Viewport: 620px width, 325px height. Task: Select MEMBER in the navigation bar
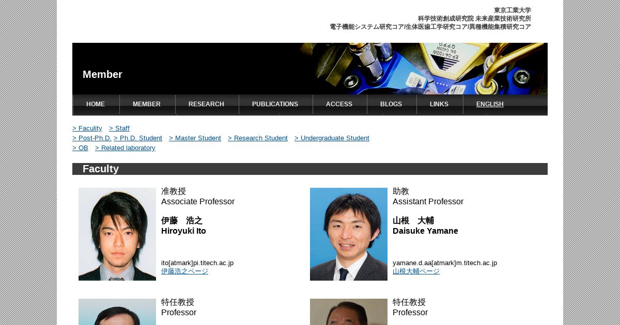(147, 104)
